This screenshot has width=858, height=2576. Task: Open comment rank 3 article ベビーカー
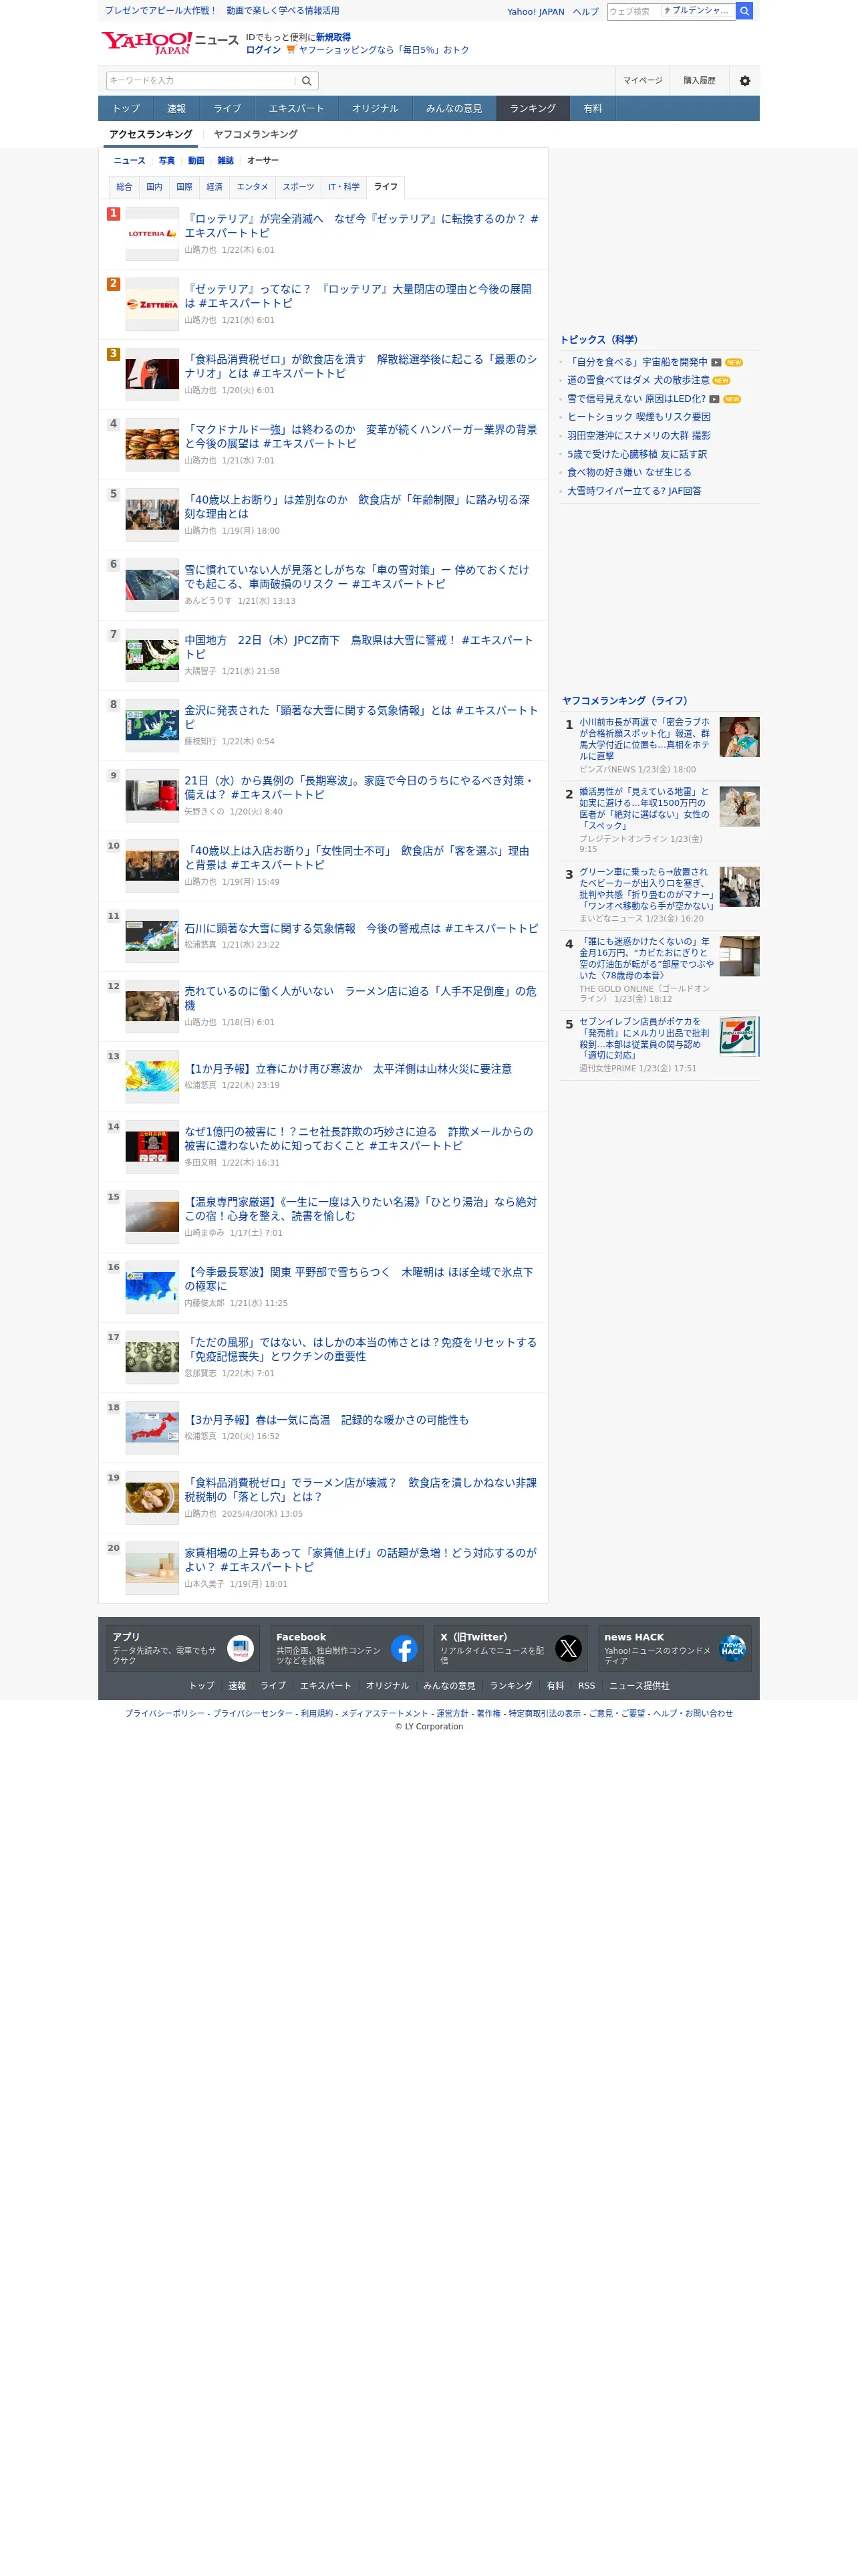[648, 889]
